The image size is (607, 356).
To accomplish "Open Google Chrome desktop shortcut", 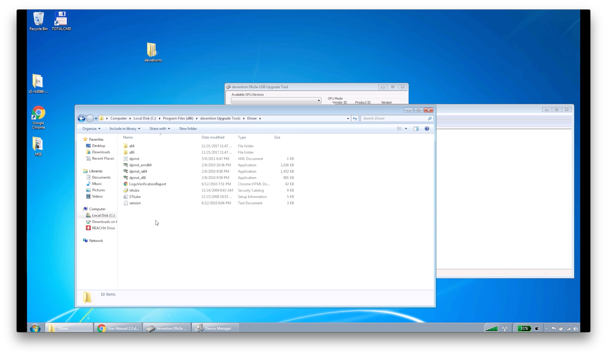I will (x=38, y=116).
